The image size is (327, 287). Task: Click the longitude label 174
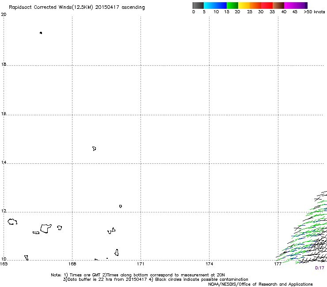[209, 264]
